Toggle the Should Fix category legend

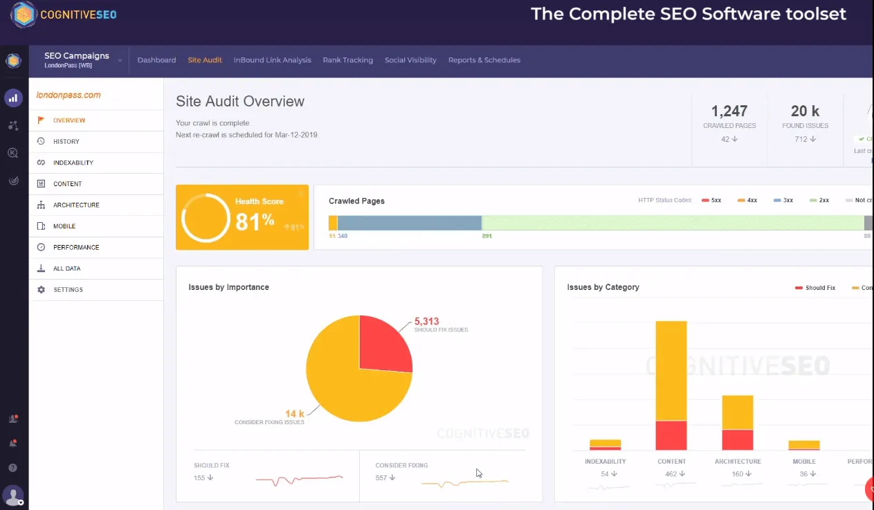(815, 287)
